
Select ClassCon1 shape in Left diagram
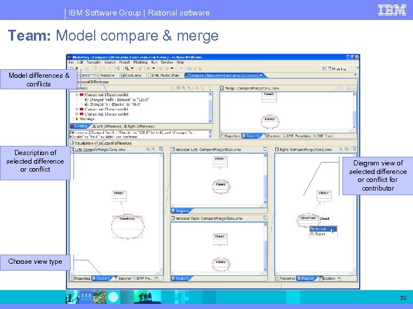[127, 226]
